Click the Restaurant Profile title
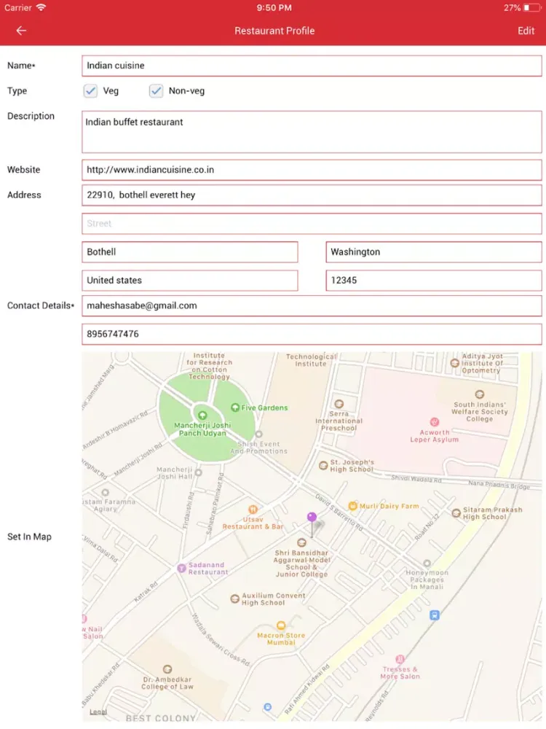 click(274, 31)
